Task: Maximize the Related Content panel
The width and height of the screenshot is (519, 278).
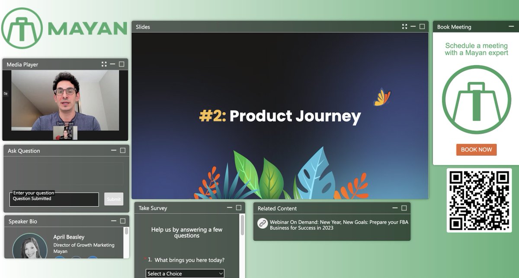Action: coord(404,208)
